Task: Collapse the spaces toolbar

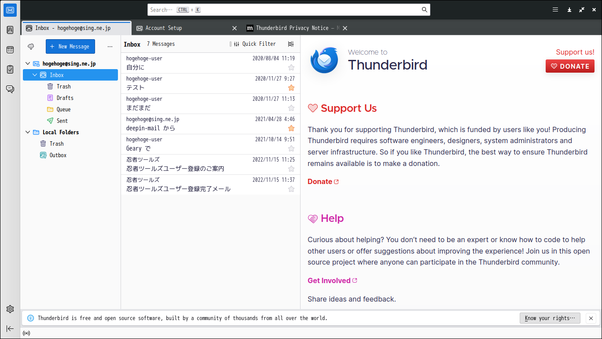Action: [x=10, y=328]
